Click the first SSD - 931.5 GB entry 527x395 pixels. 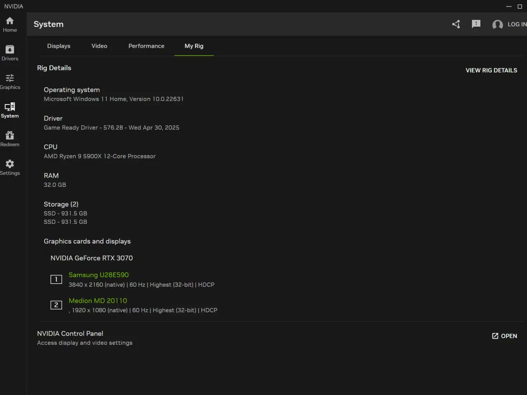[x=65, y=214]
